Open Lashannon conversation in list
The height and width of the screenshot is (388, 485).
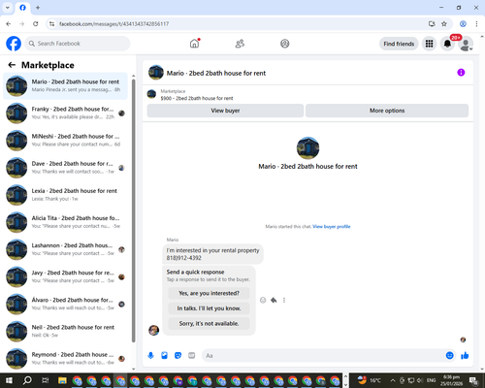pos(66,249)
